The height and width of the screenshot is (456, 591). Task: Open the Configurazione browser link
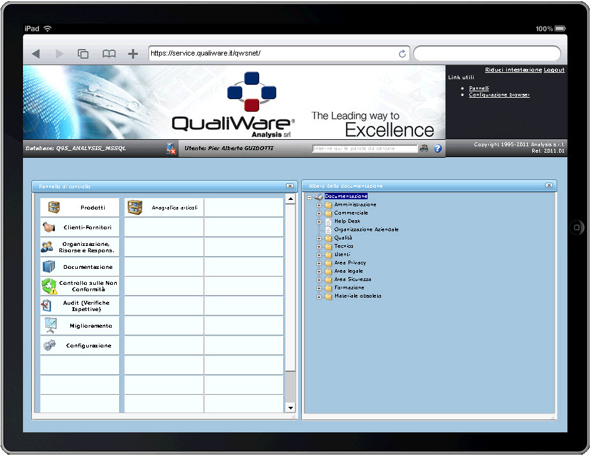(x=499, y=95)
